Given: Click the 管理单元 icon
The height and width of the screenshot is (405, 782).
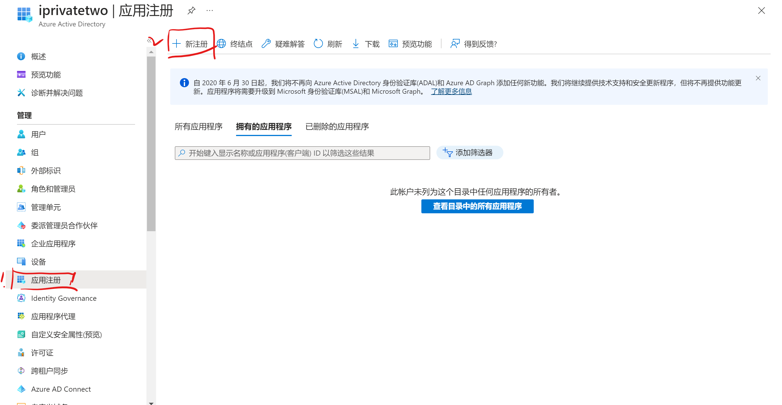Looking at the screenshot, I should 21,207.
